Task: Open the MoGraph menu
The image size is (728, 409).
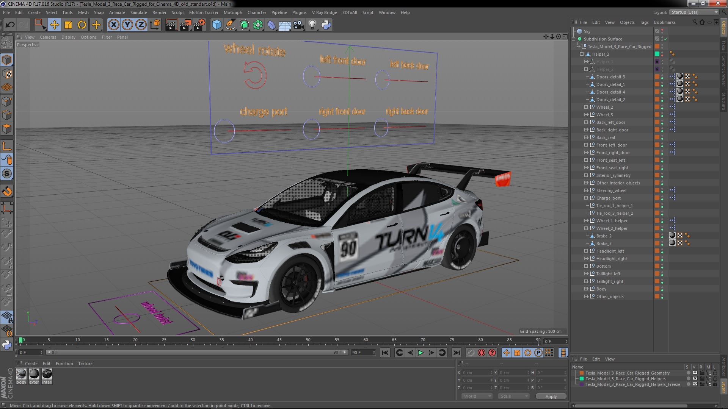Action: (233, 12)
